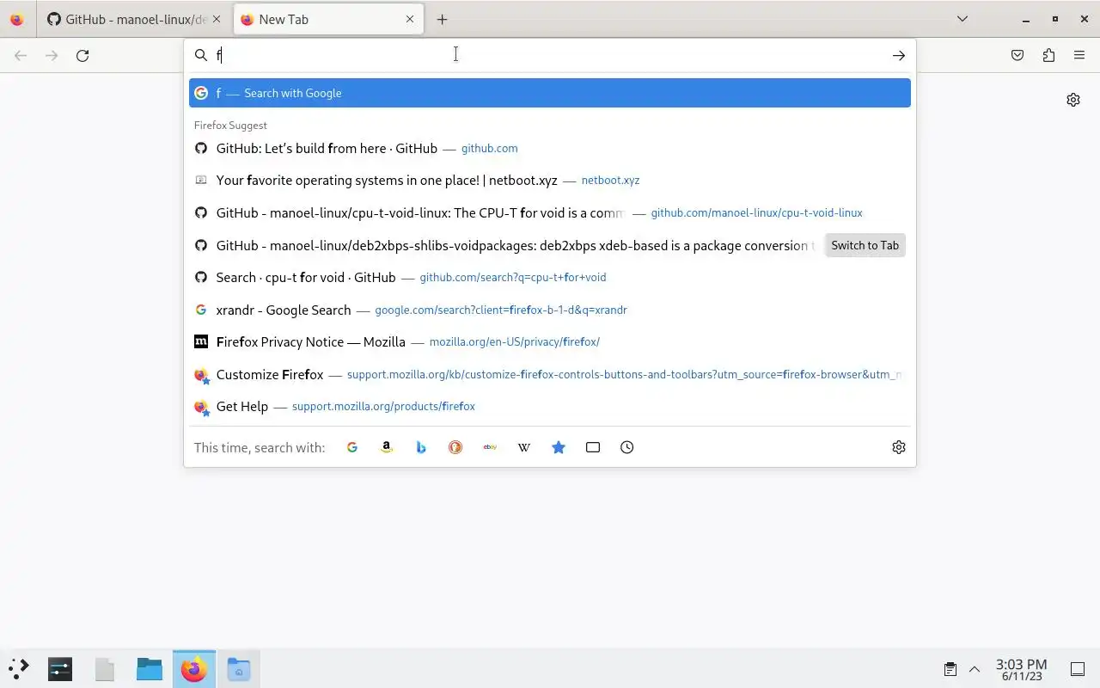Search this time with eBay
Screen dimensions: 1100x688
tap(490, 447)
